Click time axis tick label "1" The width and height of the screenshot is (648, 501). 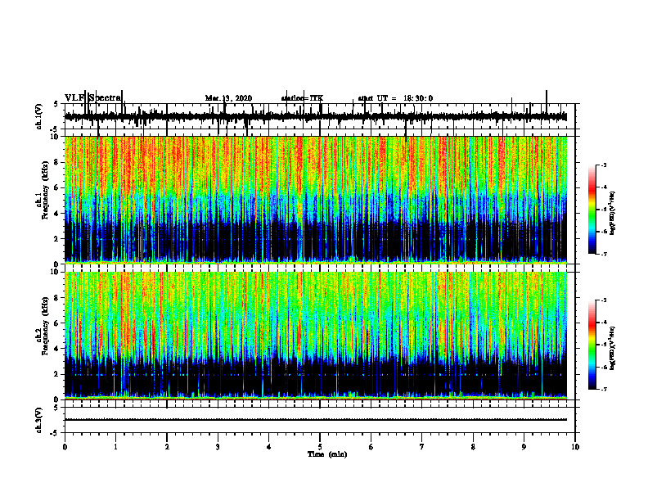[115, 447]
